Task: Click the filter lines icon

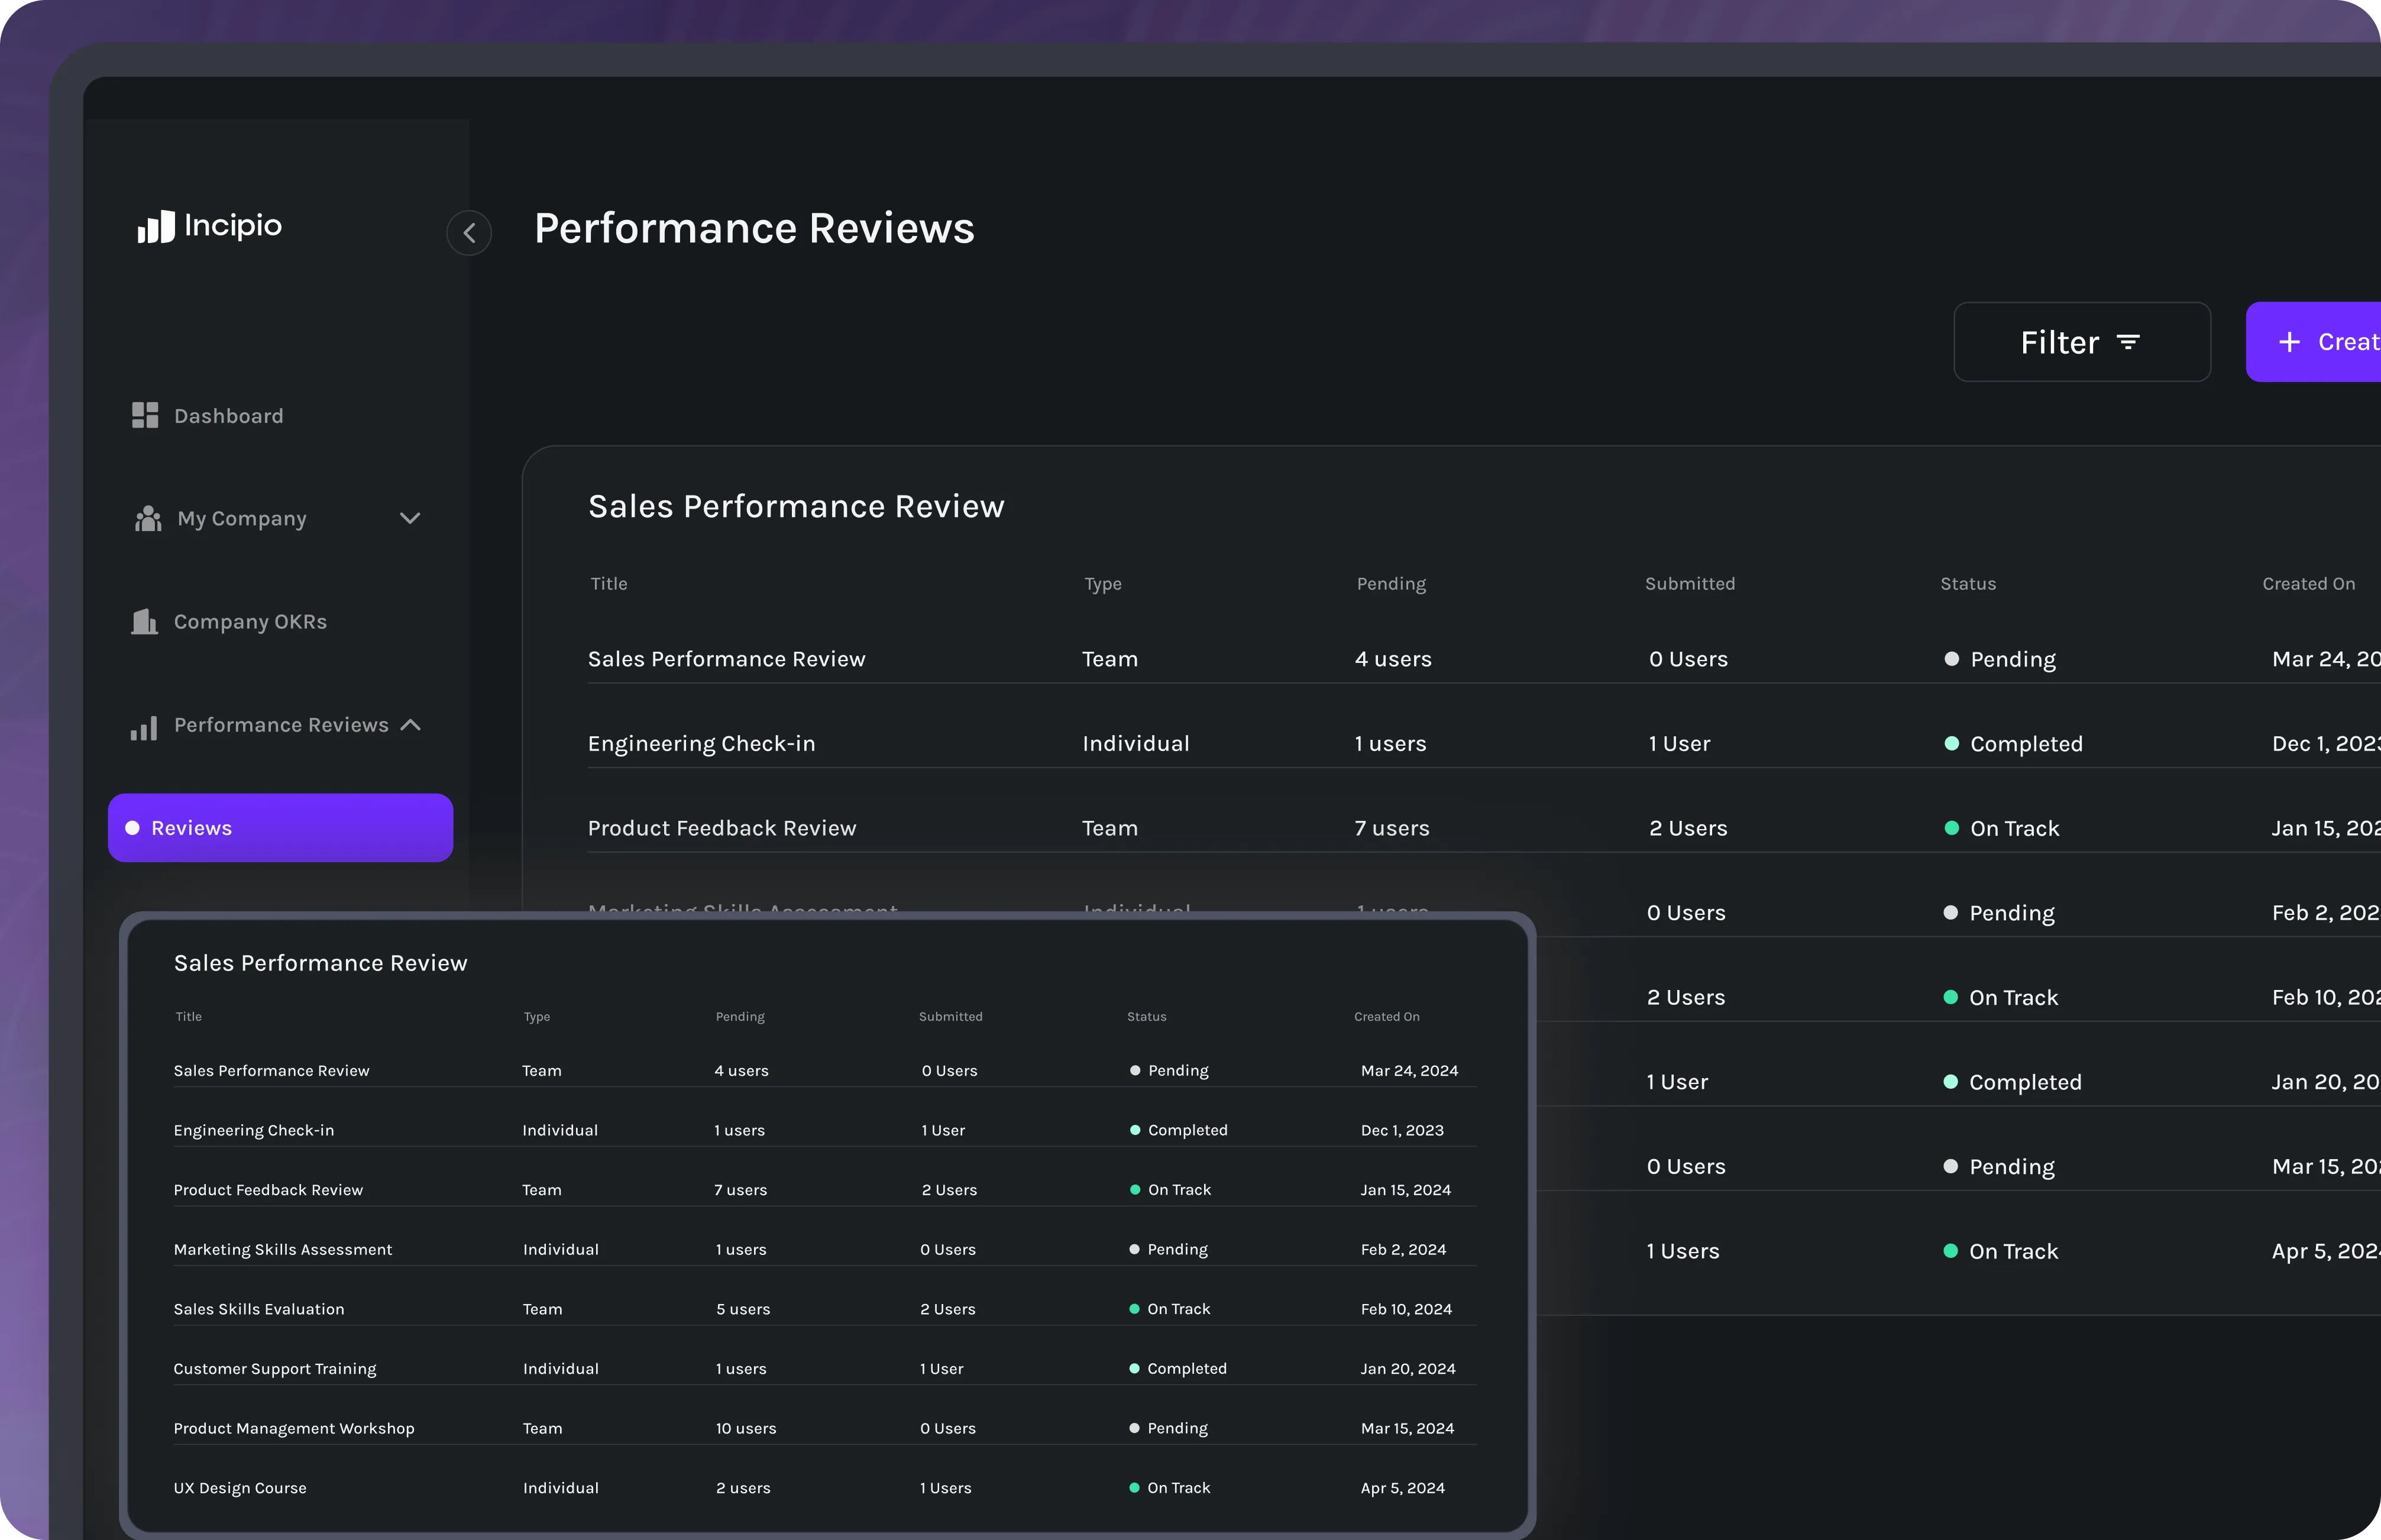Action: coord(2129,343)
